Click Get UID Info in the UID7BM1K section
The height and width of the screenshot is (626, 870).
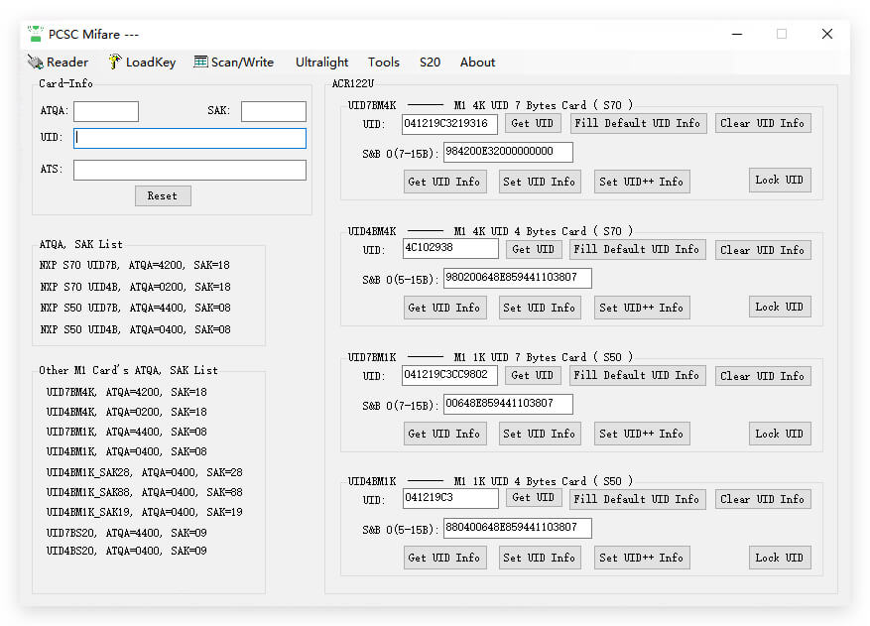click(x=443, y=434)
